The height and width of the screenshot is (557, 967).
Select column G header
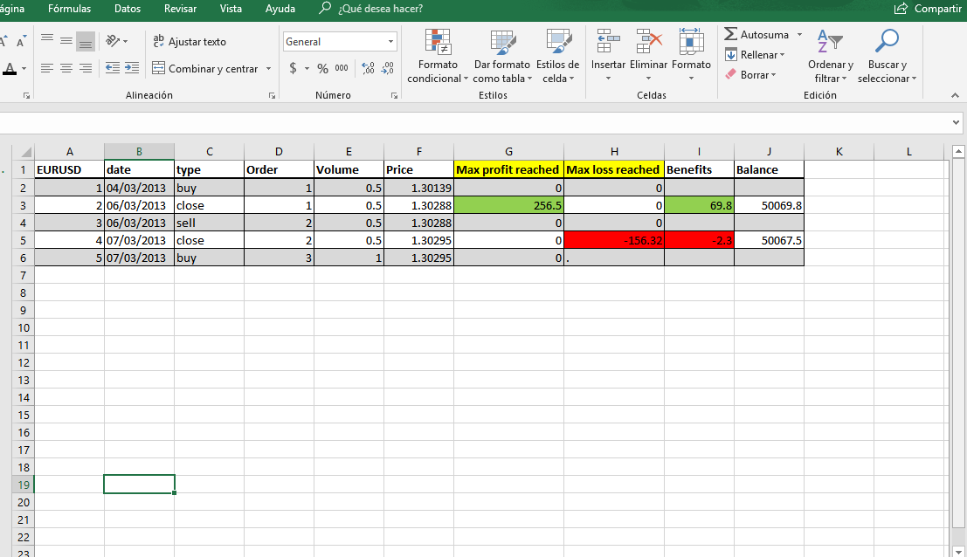(x=508, y=152)
